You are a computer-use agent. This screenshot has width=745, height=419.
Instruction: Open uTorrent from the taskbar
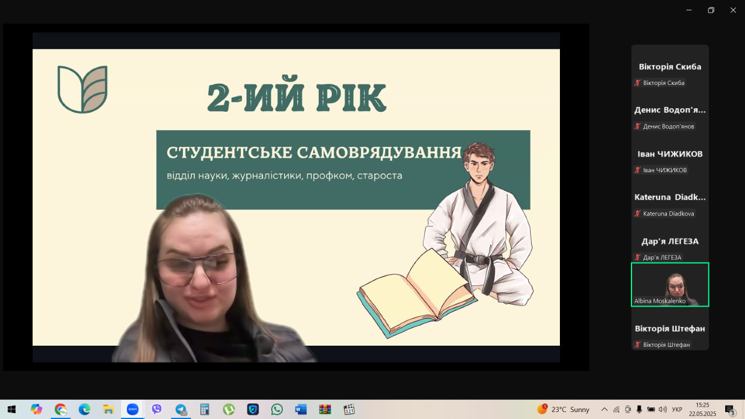tap(229, 409)
